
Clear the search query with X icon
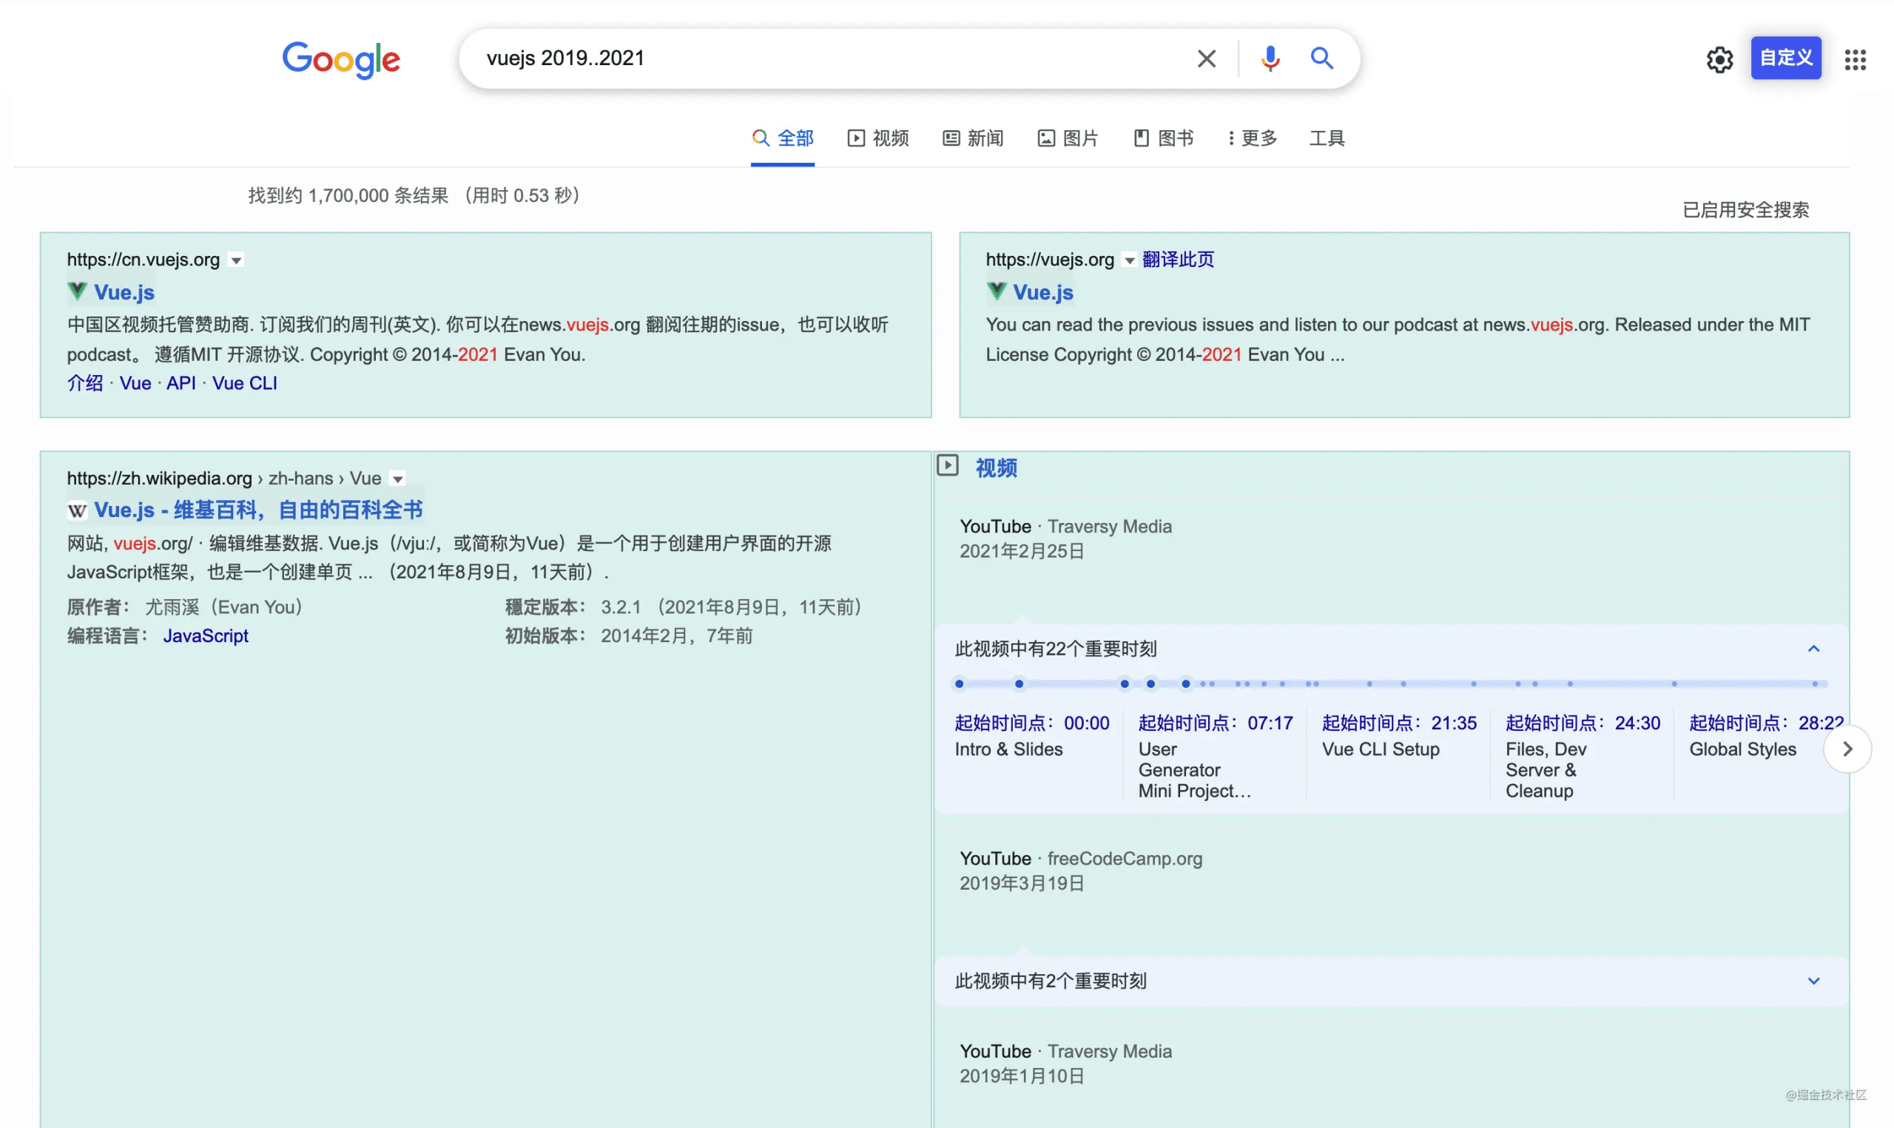click(1206, 58)
